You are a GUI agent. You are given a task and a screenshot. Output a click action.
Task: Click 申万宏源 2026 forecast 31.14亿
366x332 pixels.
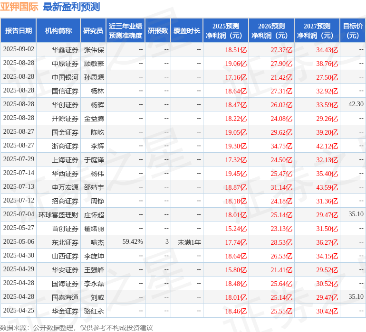tap(281, 187)
